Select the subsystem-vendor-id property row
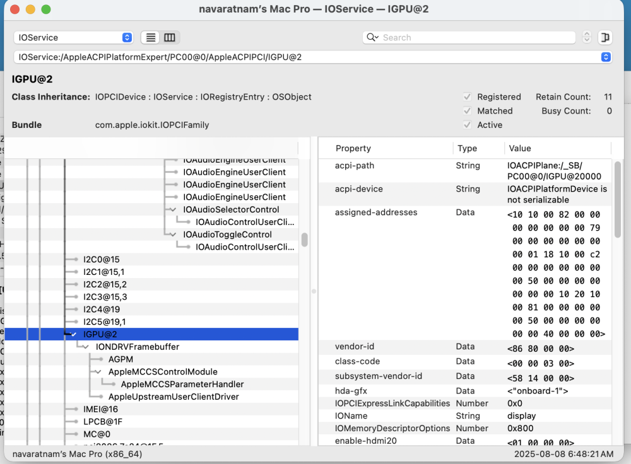The height and width of the screenshot is (464, 631). pyautogui.click(x=465, y=376)
